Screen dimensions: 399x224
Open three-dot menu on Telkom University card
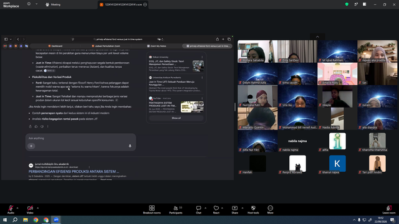click(x=202, y=57)
